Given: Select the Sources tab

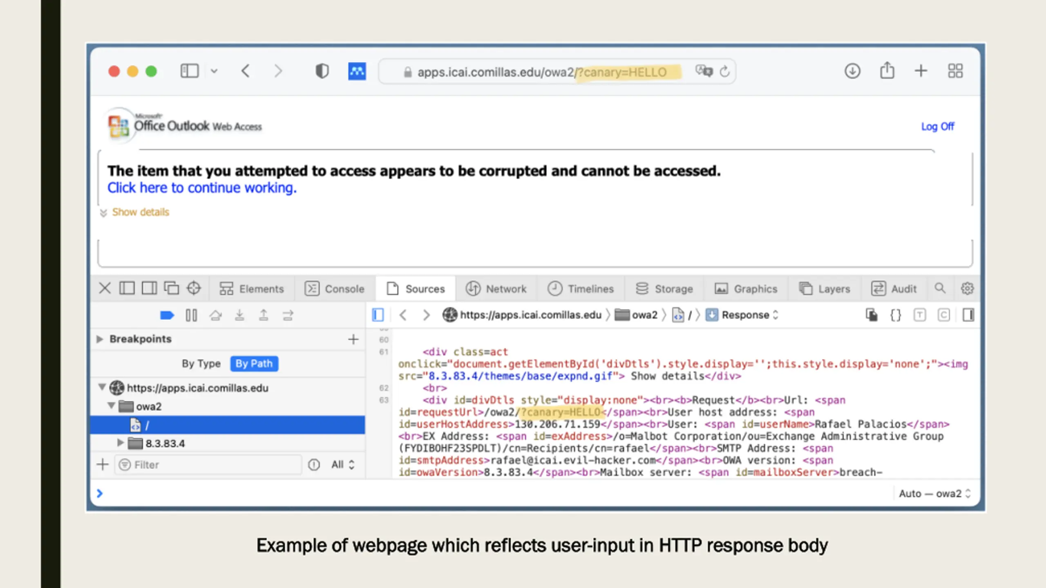Looking at the screenshot, I should point(416,289).
